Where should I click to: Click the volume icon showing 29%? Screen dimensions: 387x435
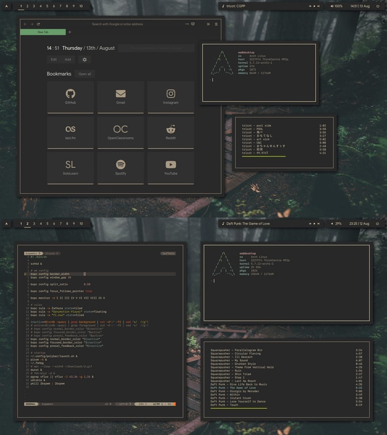pyautogui.click(x=332, y=223)
